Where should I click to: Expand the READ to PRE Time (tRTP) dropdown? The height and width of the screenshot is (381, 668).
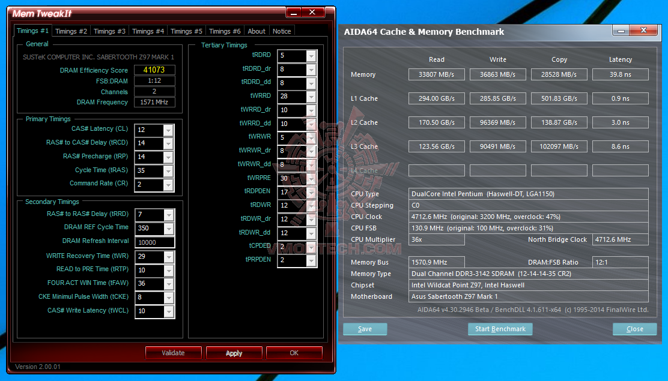tap(169, 271)
